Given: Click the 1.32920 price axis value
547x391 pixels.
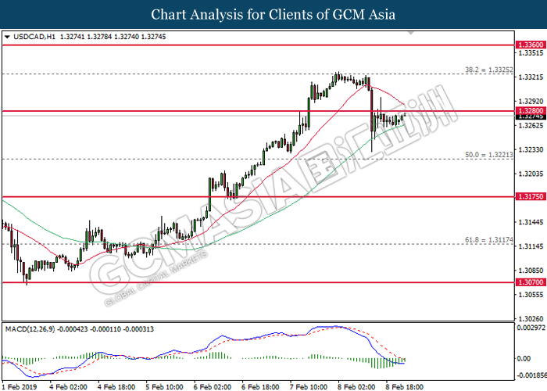Looking at the screenshot, I should [531, 102].
